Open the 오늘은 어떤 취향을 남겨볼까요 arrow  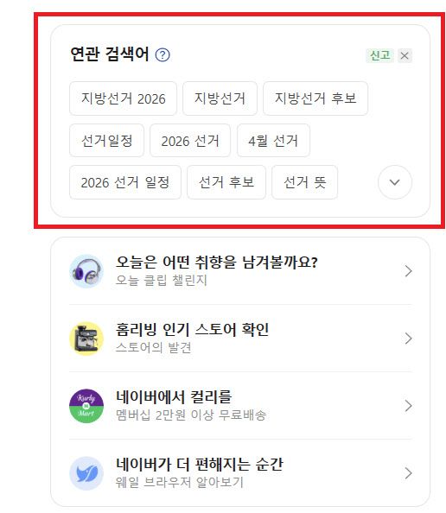click(x=408, y=271)
